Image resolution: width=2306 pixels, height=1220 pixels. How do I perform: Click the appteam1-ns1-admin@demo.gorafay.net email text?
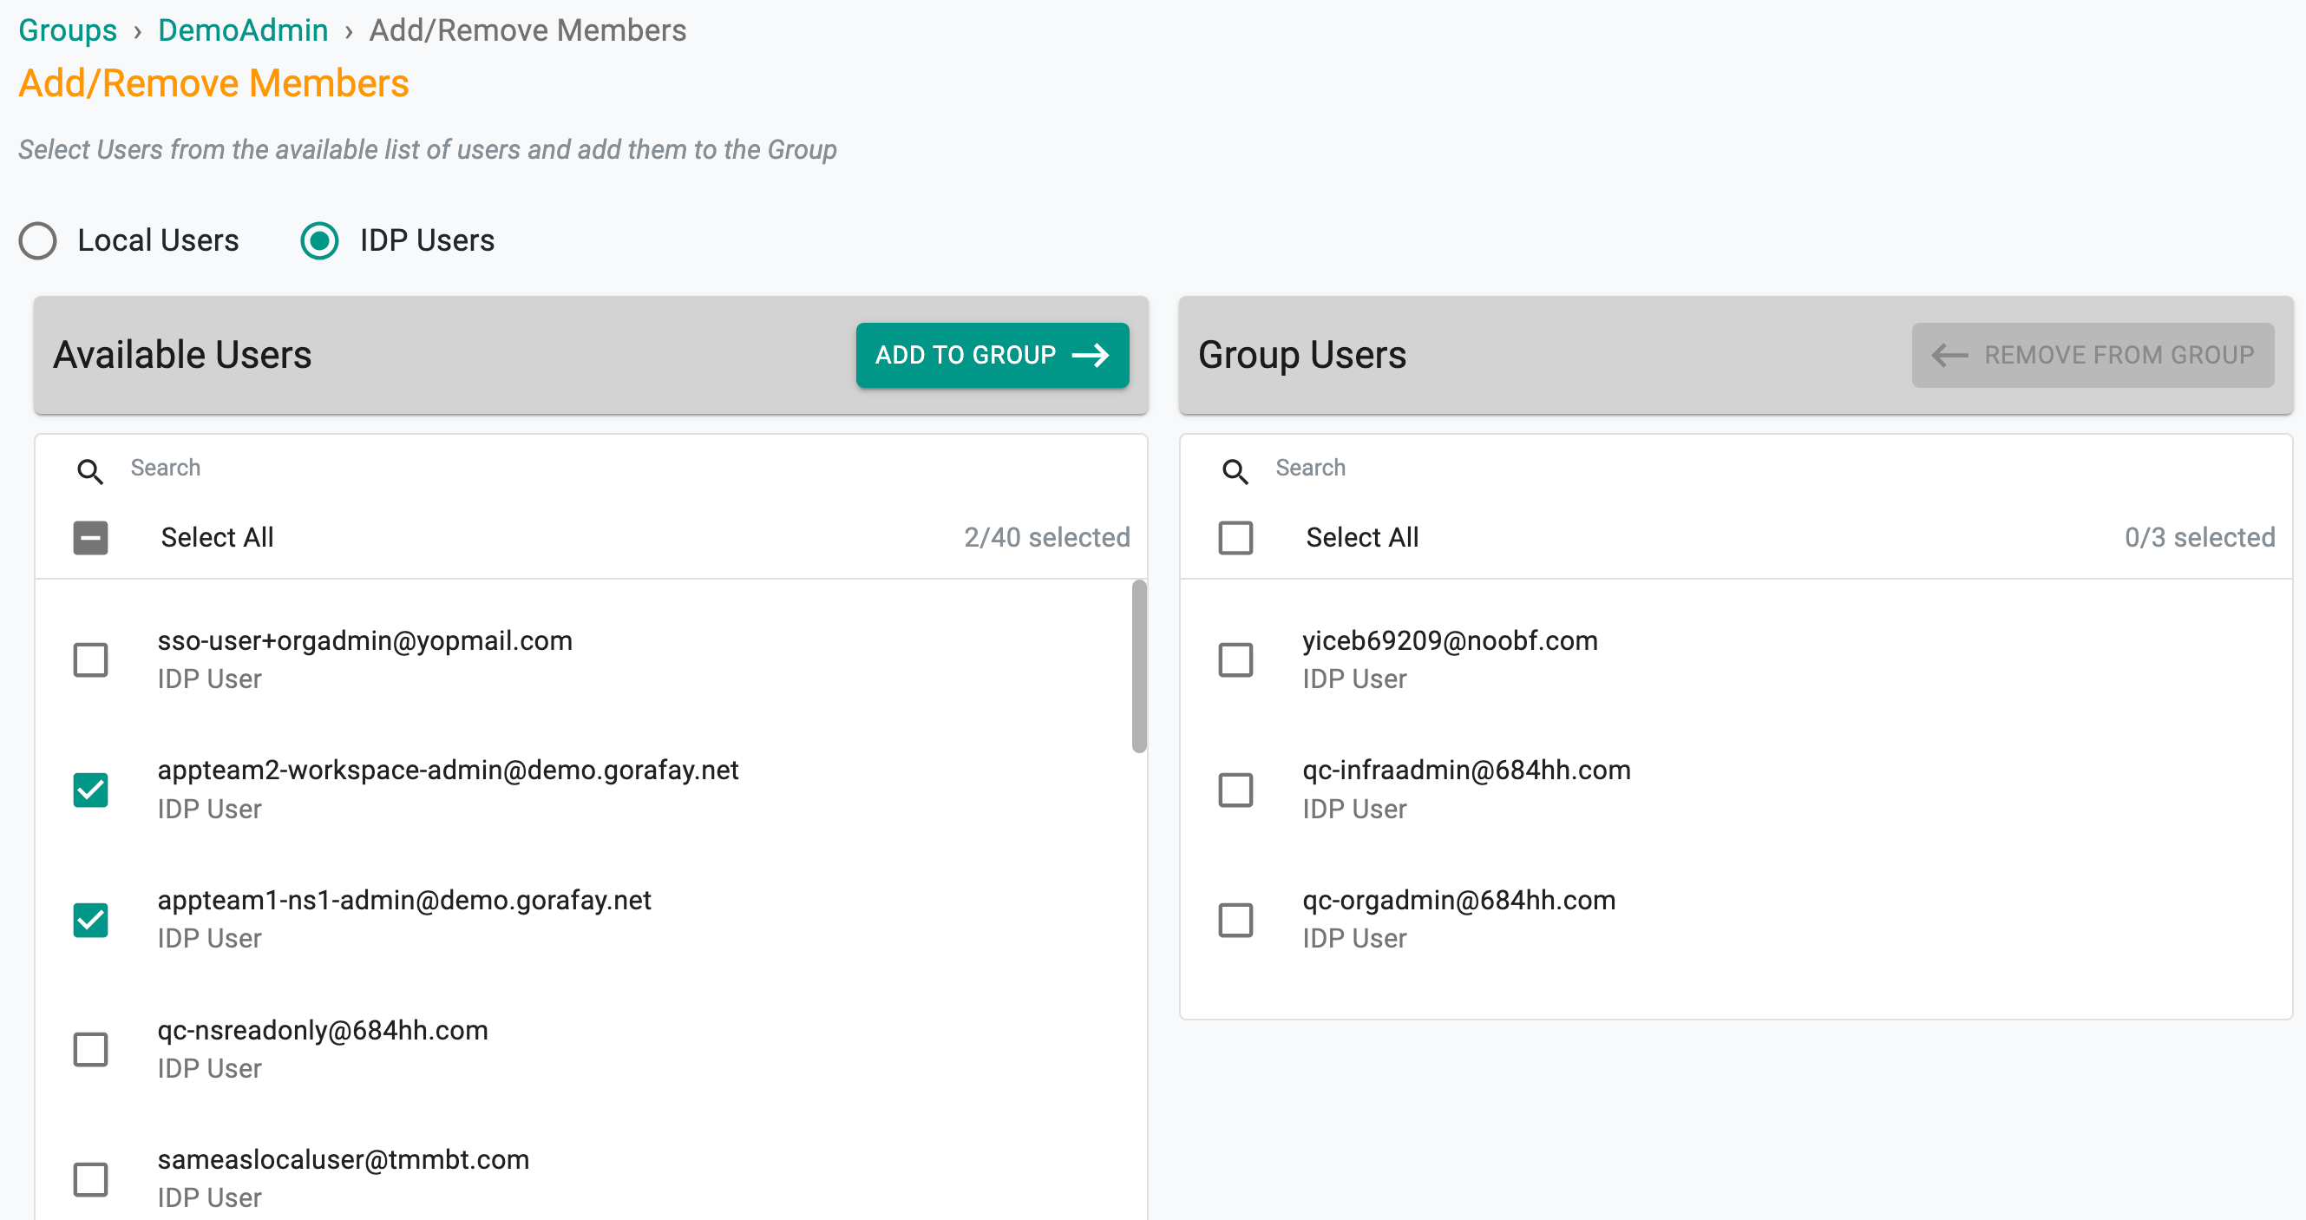pos(403,900)
